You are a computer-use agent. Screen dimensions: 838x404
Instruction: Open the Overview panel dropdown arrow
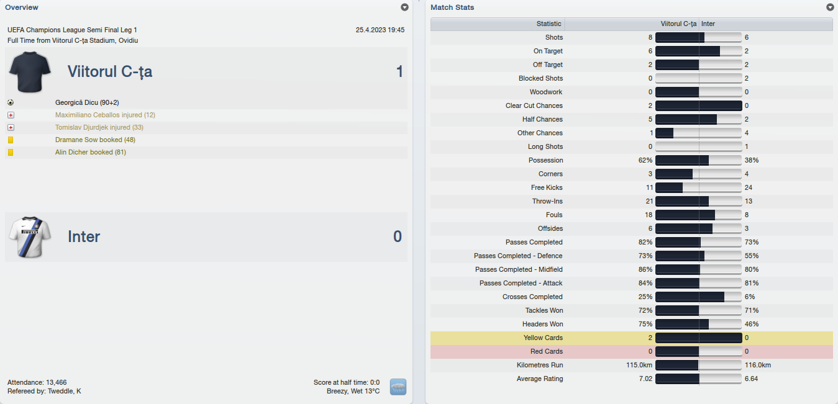click(404, 7)
